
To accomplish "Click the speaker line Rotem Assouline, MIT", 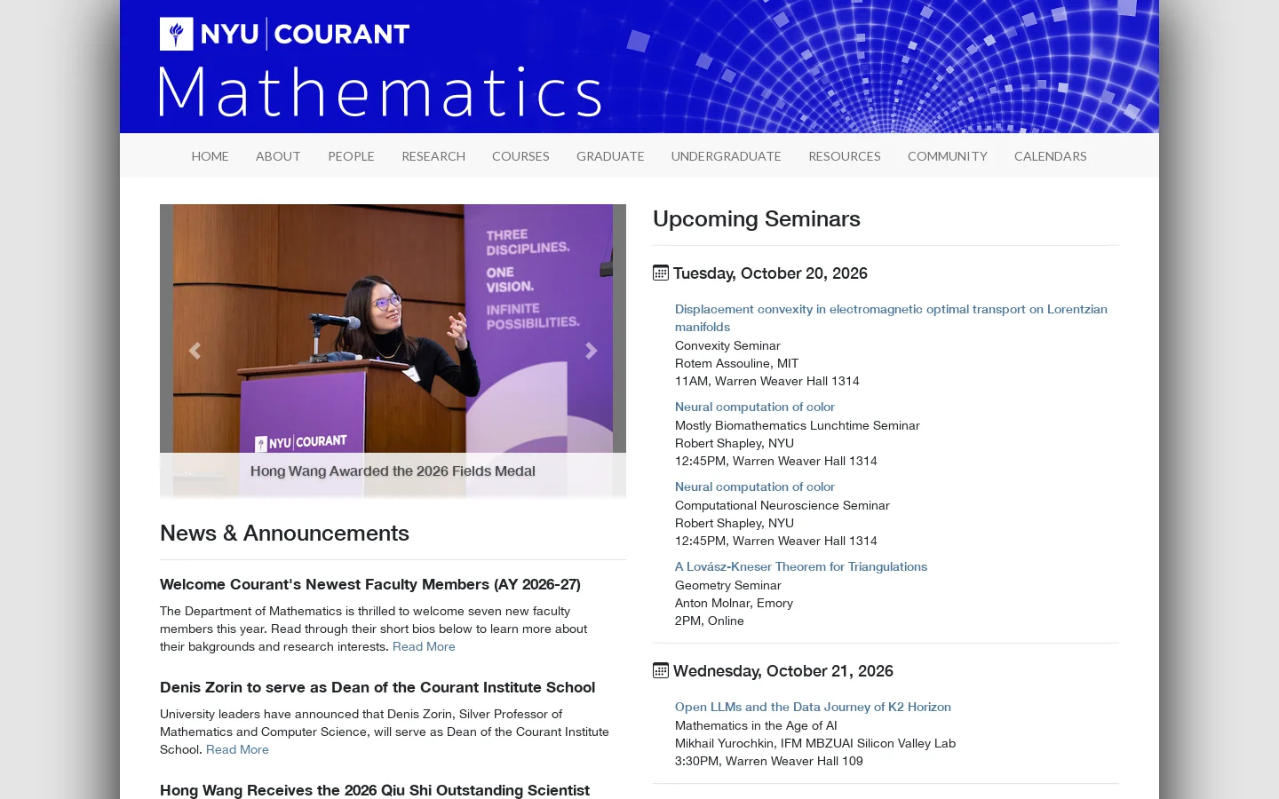I will [x=736, y=363].
